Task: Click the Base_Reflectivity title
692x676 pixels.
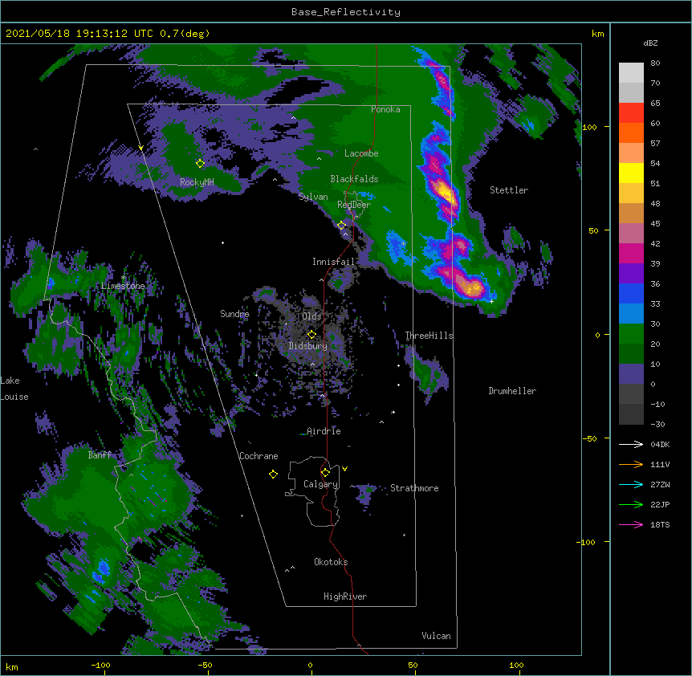Action: tap(346, 12)
